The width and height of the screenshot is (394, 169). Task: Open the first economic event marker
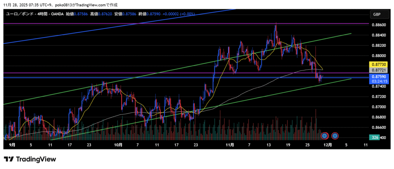(x=325, y=135)
